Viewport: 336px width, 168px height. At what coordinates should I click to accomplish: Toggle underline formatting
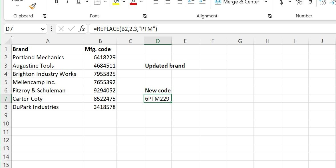(79, 2)
